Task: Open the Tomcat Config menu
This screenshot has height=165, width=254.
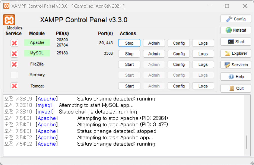Action: pyautogui.click(x=179, y=86)
